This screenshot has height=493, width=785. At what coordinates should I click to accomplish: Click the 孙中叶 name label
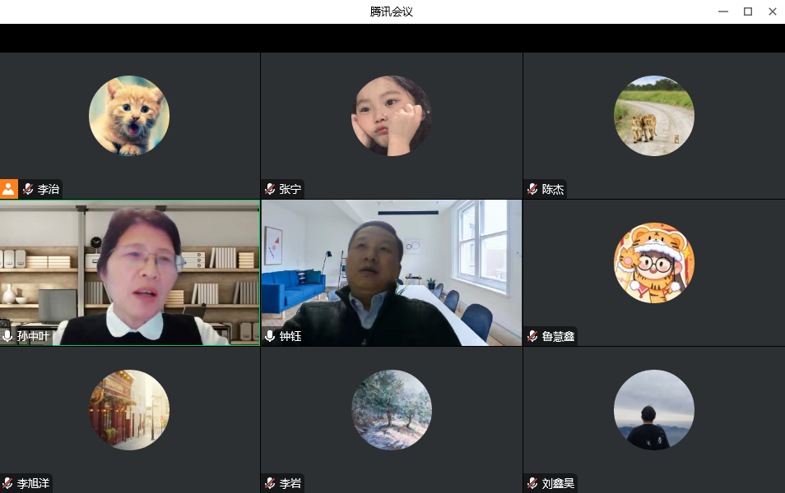34,336
